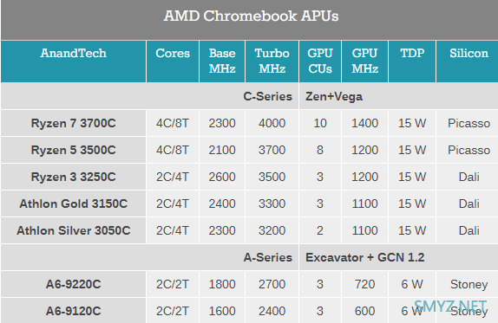Select the GPU CUs column header
498x323 pixels.
click(320, 61)
